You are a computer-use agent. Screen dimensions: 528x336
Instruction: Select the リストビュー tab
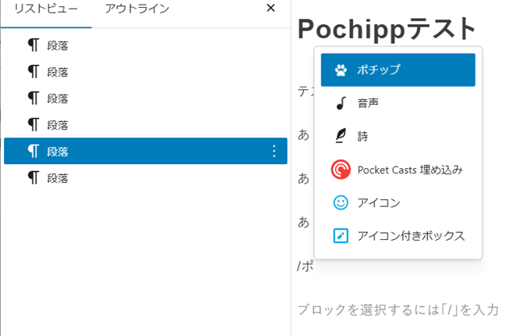click(x=45, y=9)
